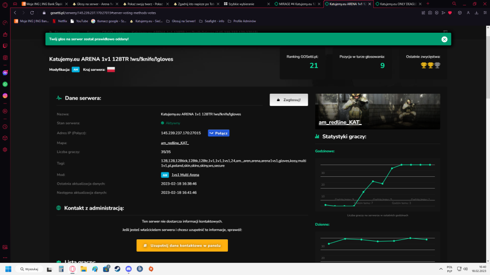Click the tab search magnifier icon
The height and width of the screenshot is (275, 490).
click(x=454, y=4)
